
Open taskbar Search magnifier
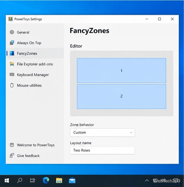pos(20,181)
